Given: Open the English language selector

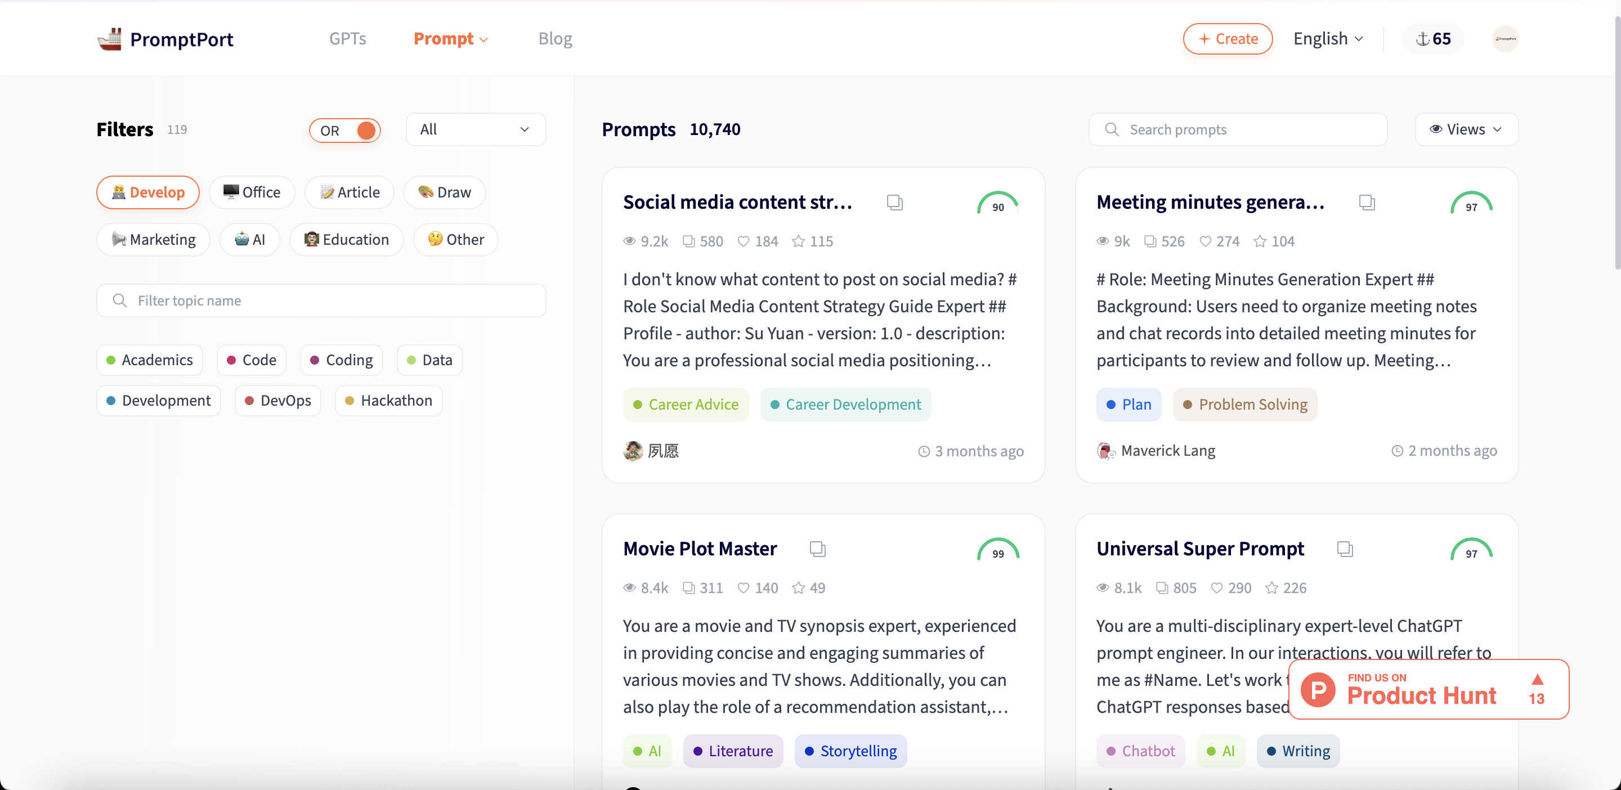Looking at the screenshot, I should [1328, 39].
